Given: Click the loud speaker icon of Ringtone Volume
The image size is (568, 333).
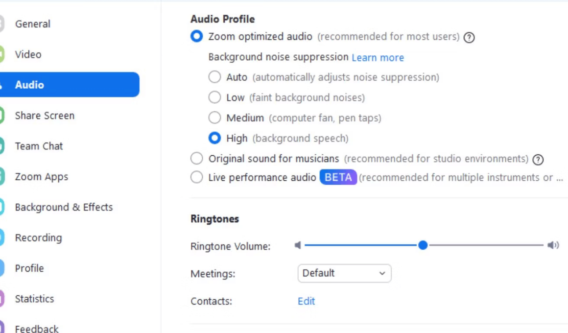Looking at the screenshot, I should point(553,245).
